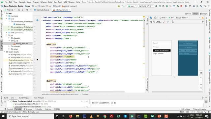Open the Build menu

pyautogui.click(x=50, y=2)
